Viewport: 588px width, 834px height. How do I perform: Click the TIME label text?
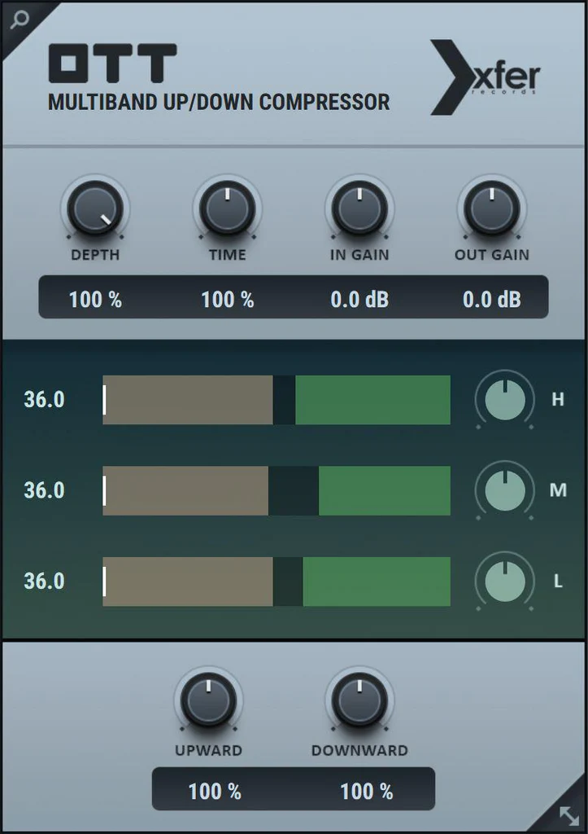(x=228, y=255)
